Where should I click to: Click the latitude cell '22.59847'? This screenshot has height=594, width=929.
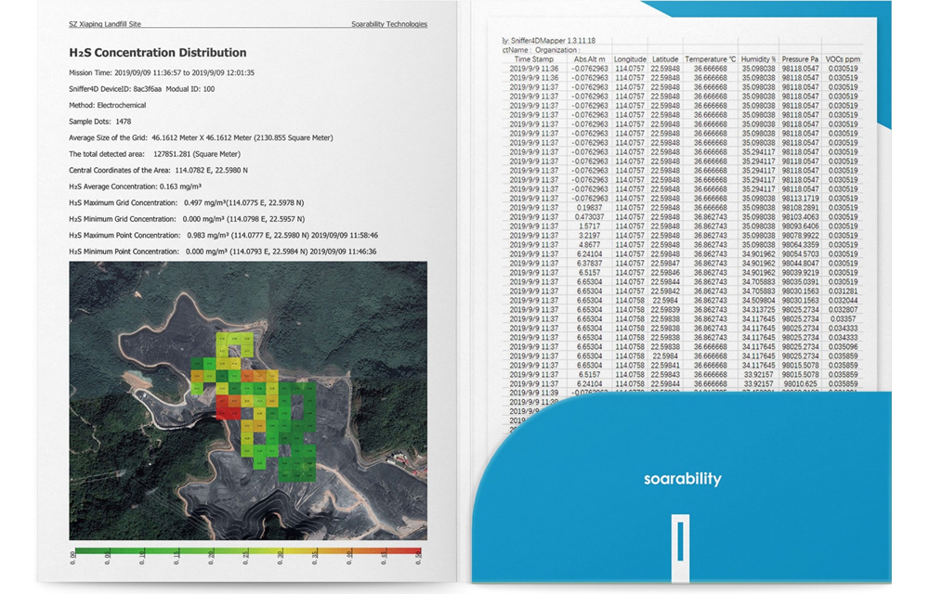click(x=665, y=264)
